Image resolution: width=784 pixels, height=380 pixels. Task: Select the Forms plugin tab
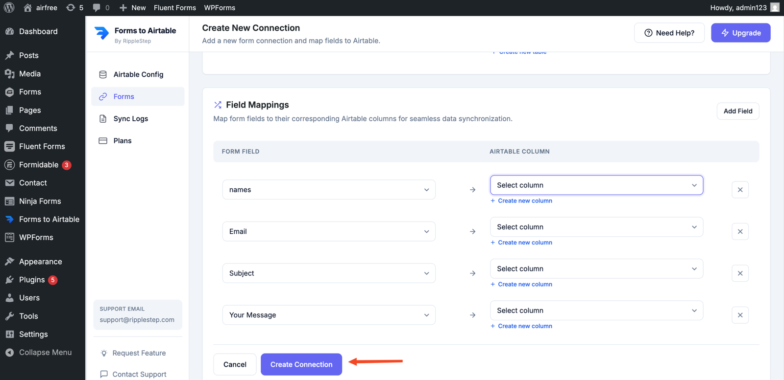point(138,96)
